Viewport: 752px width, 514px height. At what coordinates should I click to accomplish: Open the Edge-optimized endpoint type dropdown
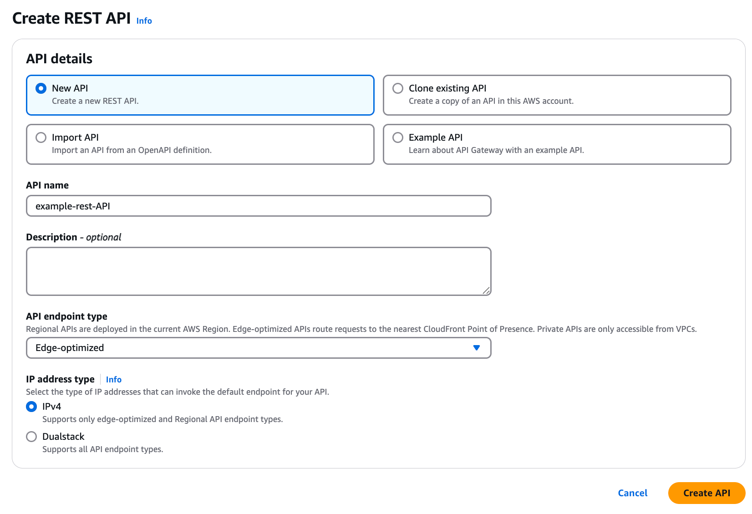pos(258,348)
